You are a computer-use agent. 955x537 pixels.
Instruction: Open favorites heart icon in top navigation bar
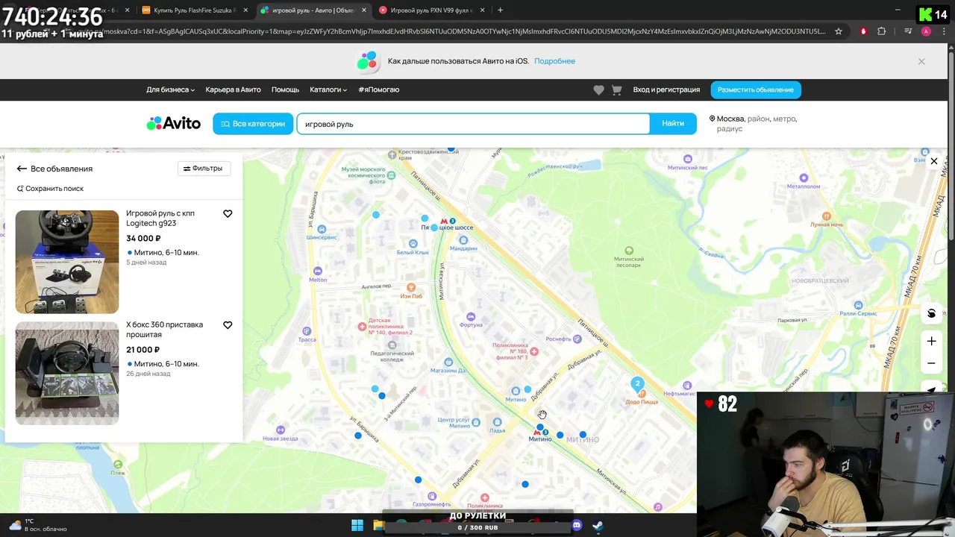[x=598, y=89]
